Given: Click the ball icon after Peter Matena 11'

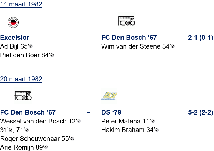Looking at the screenshot, I should click(x=153, y=122).
